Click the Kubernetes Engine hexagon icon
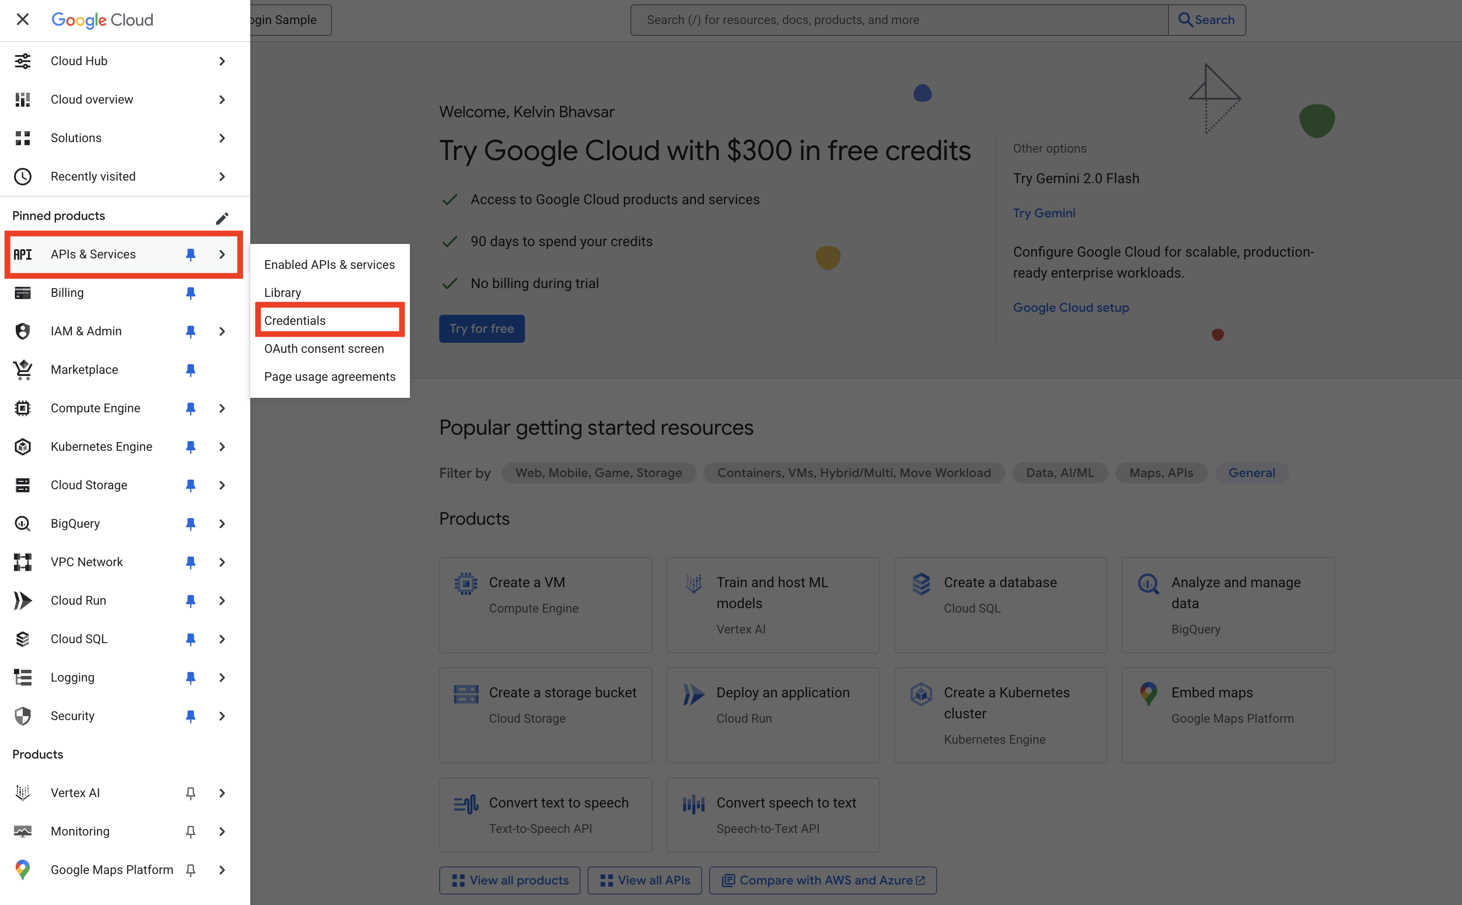Image resolution: width=1462 pixels, height=905 pixels. click(x=23, y=446)
